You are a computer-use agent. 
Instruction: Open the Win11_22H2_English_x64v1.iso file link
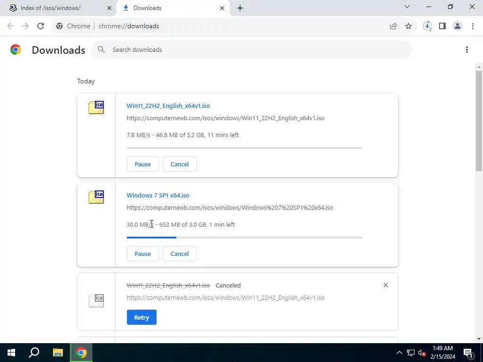[x=168, y=106]
